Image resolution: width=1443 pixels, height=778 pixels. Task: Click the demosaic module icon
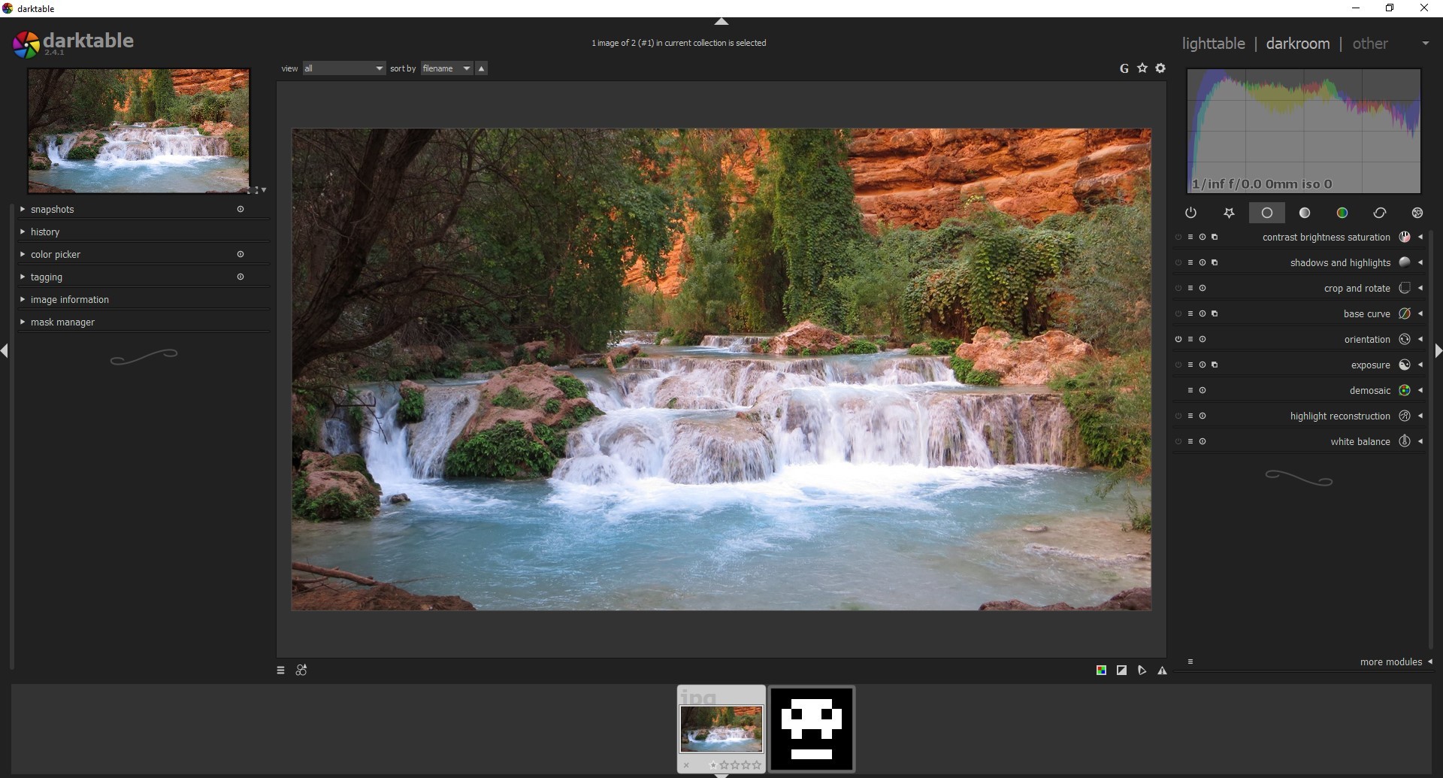[x=1404, y=390]
